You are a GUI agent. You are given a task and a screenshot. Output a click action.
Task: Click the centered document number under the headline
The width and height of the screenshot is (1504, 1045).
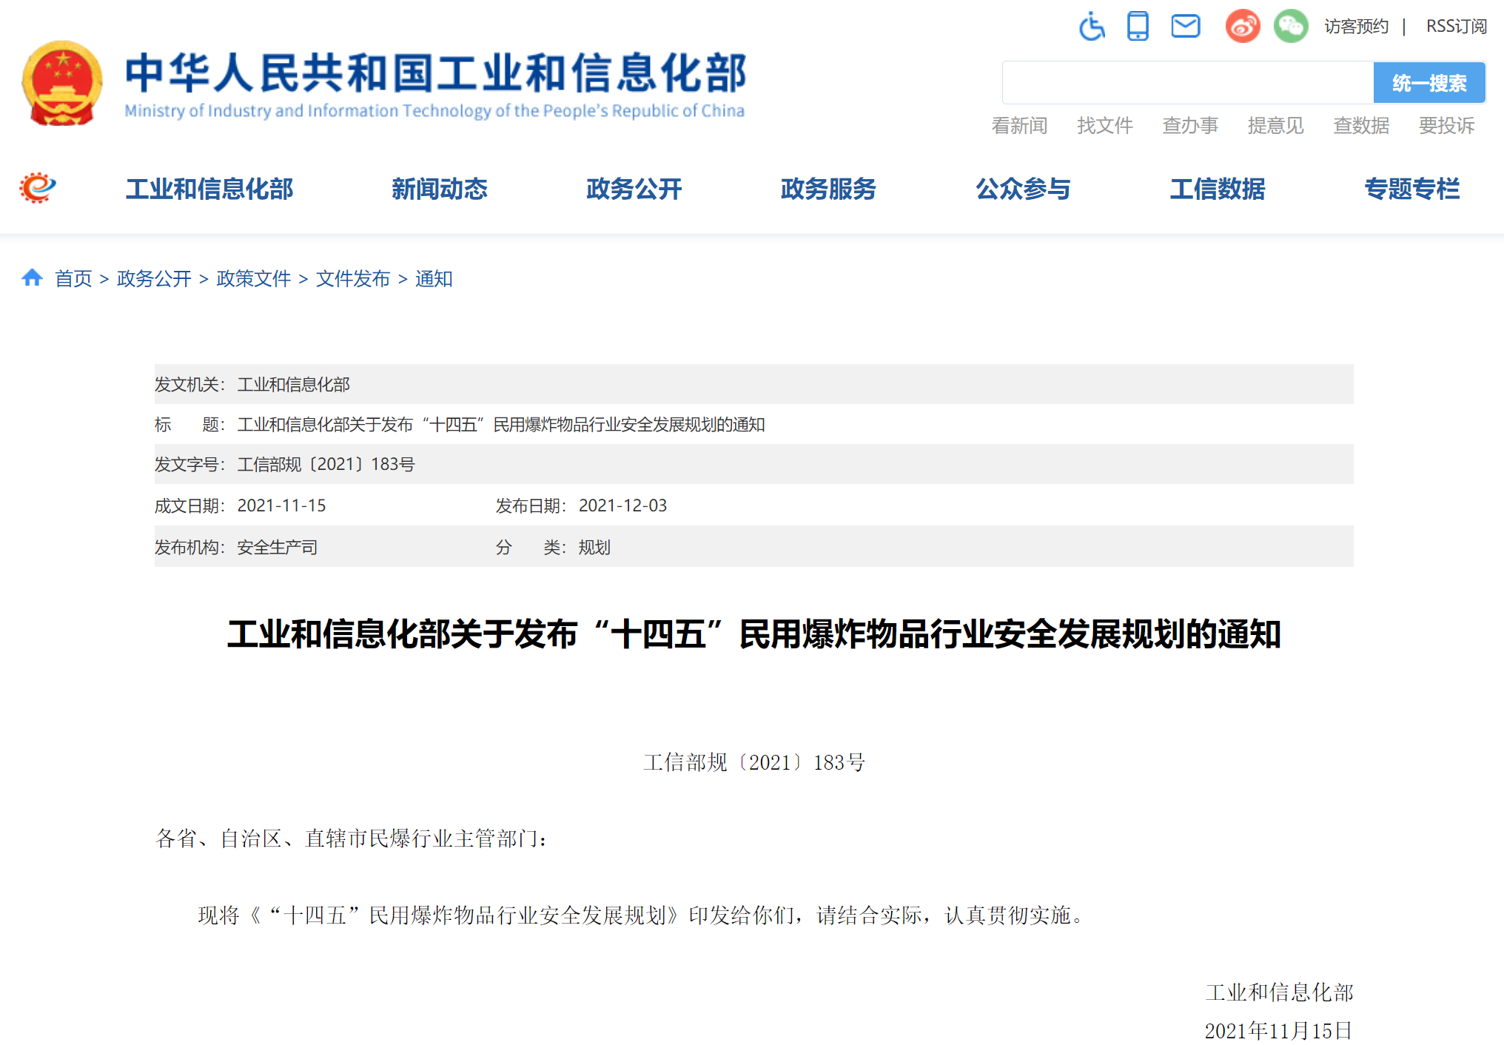(753, 762)
